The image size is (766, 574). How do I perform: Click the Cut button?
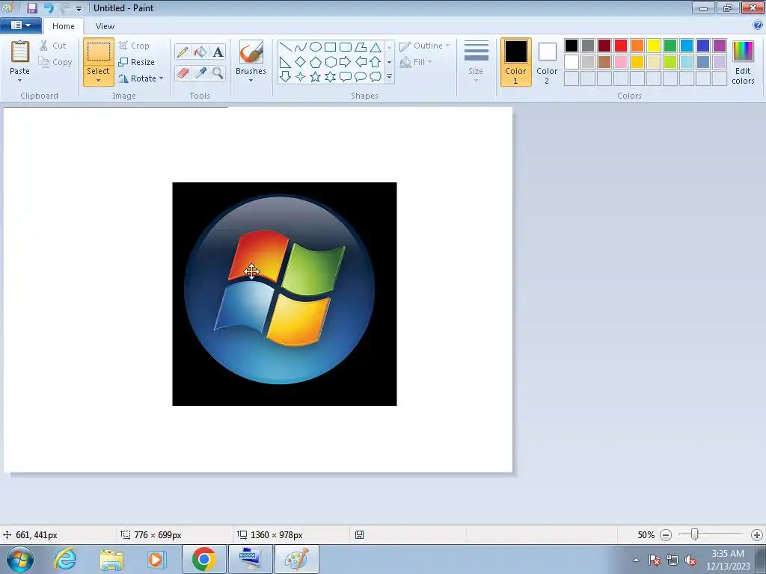[x=53, y=46]
